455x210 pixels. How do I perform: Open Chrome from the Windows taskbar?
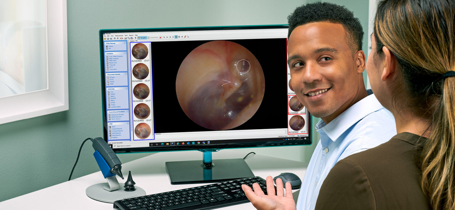click(198, 143)
